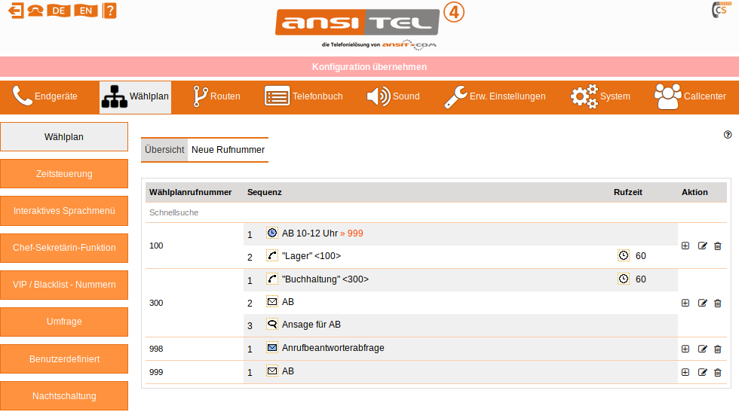Delete dial plan number 300
Image resolution: width=739 pixels, height=418 pixels.
coord(717,303)
